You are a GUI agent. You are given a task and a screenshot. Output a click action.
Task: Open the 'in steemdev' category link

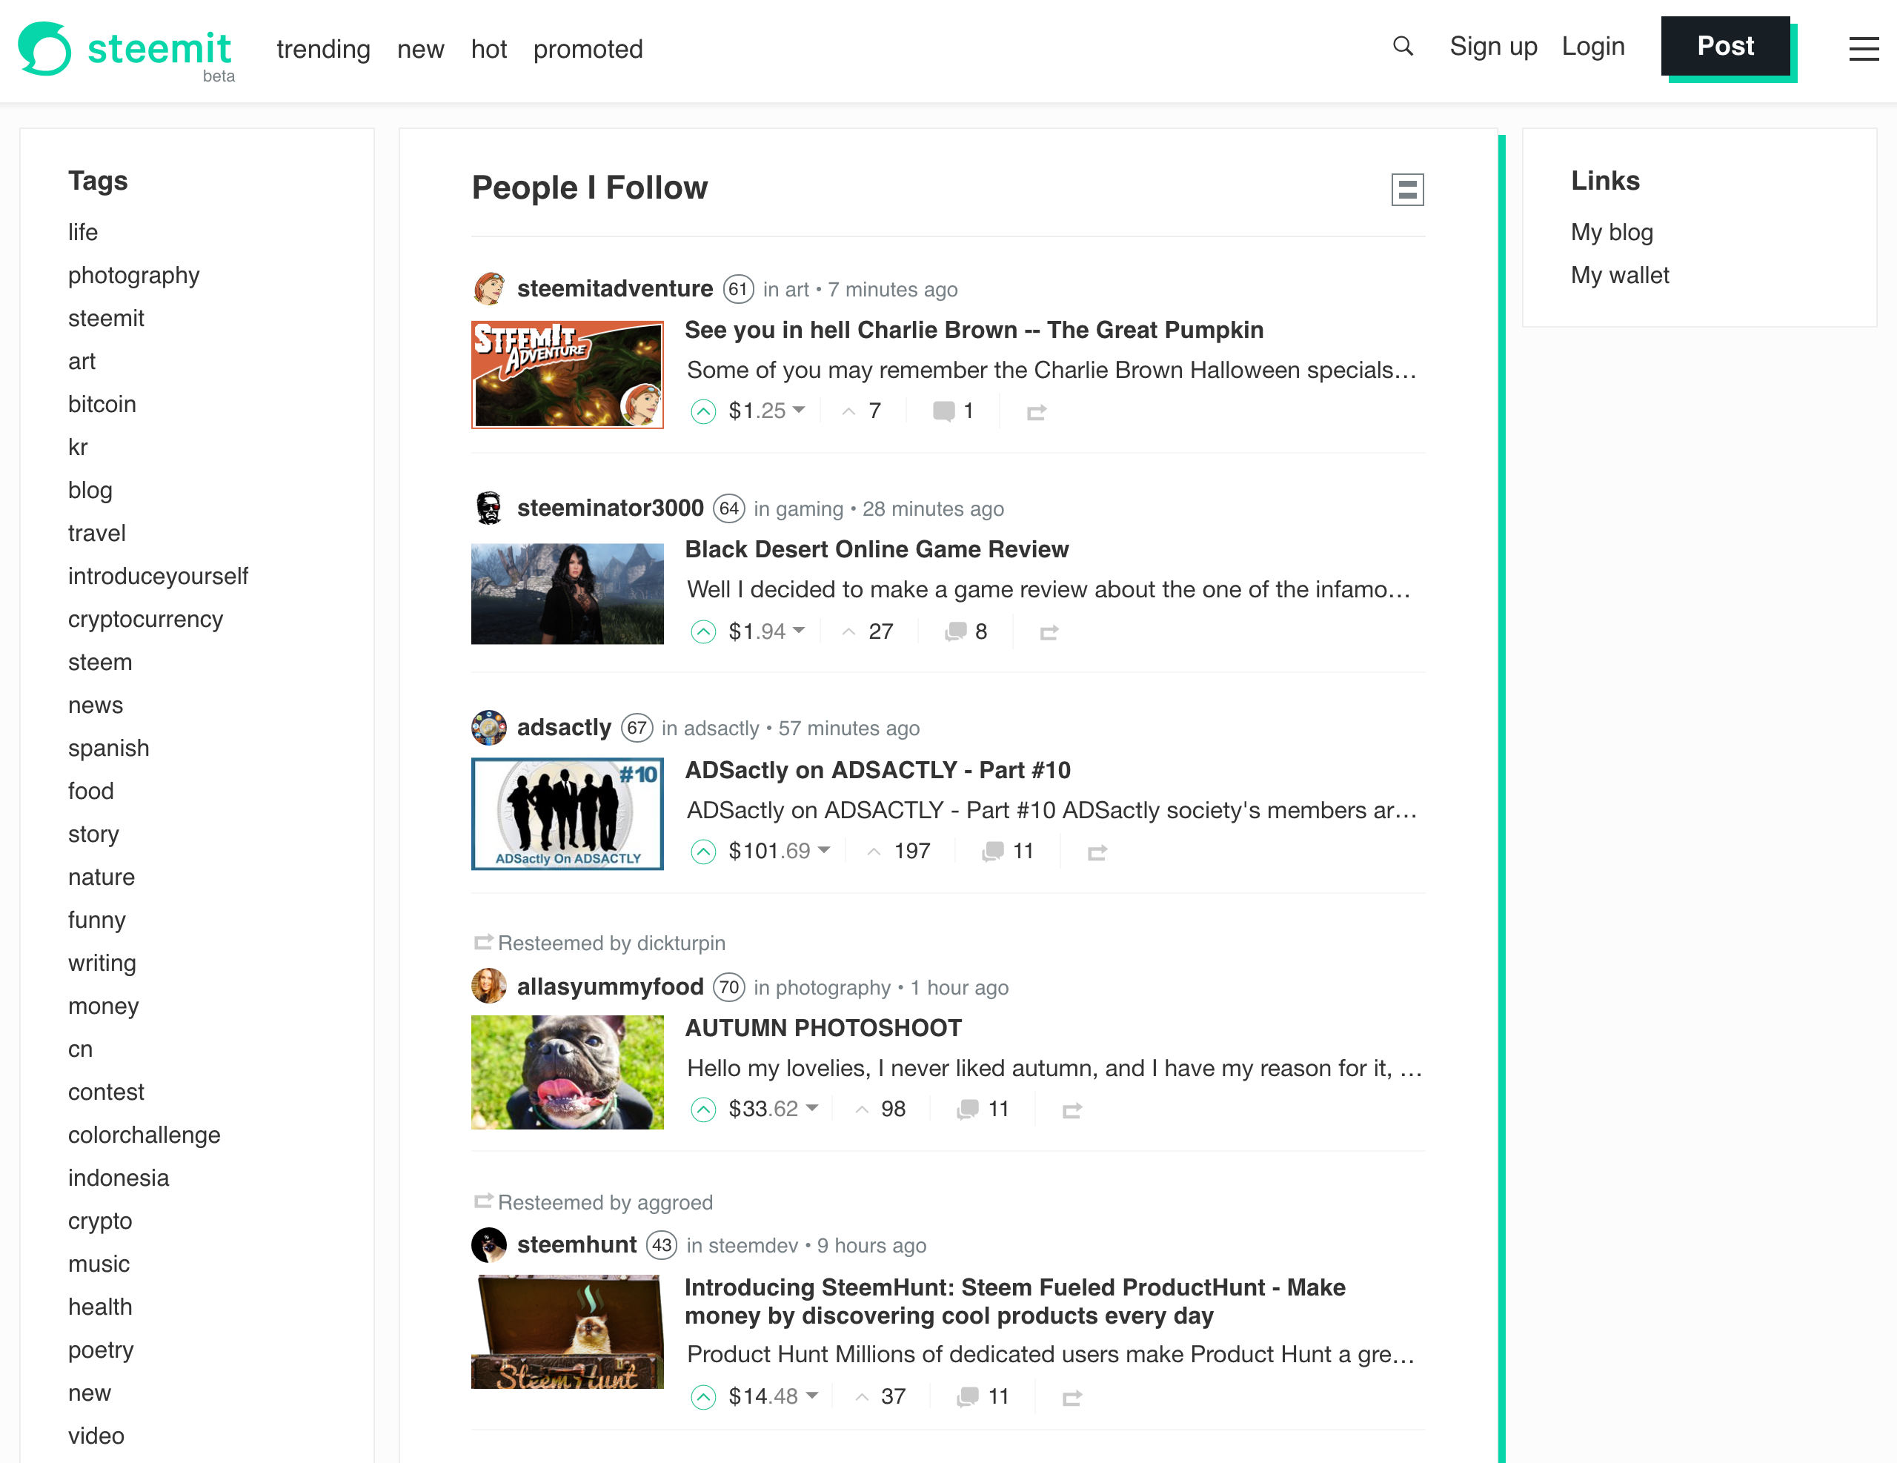click(742, 1246)
